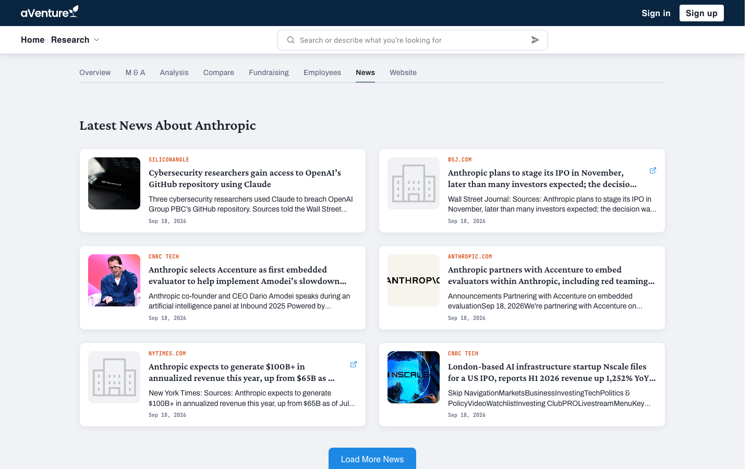The width and height of the screenshot is (751, 469).
Task: Open the Analysis tab
Action: [174, 72]
